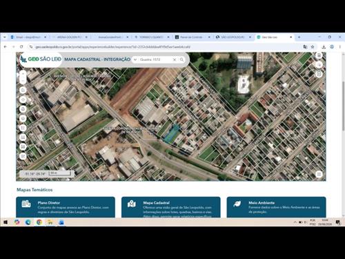This screenshot has width=345, height=259.
Task: Open the Windows Start menu
Action: (6, 222)
